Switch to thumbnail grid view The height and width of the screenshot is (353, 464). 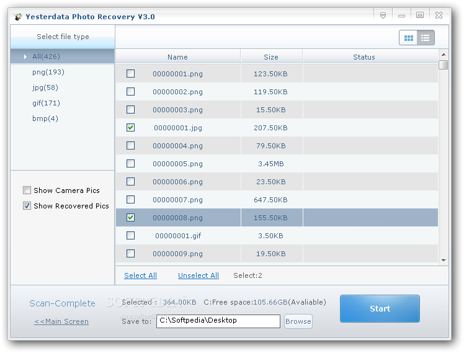[x=408, y=38]
